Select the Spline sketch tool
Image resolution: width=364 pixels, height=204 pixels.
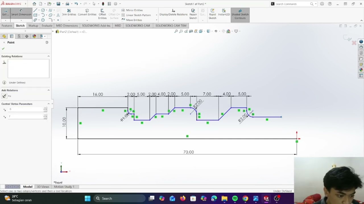(50, 10)
